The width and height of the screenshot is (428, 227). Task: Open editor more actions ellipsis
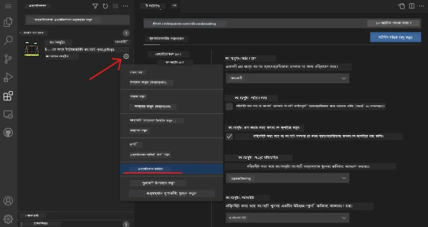(x=421, y=6)
